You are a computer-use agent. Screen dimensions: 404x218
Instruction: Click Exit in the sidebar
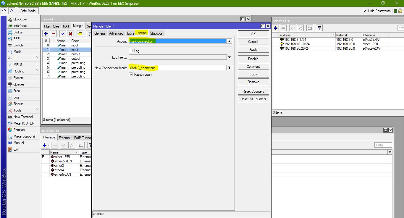click(x=16, y=149)
